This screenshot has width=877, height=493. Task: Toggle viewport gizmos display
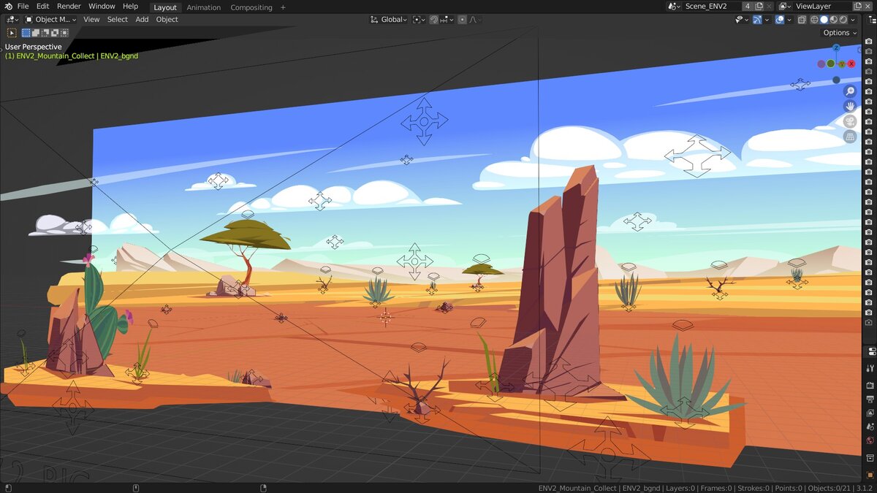pyautogui.click(x=757, y=20)
